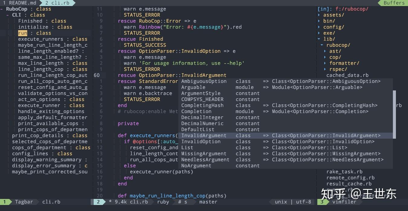
Task: Click Rainbow error message line
Action: (x=183, y=27)
